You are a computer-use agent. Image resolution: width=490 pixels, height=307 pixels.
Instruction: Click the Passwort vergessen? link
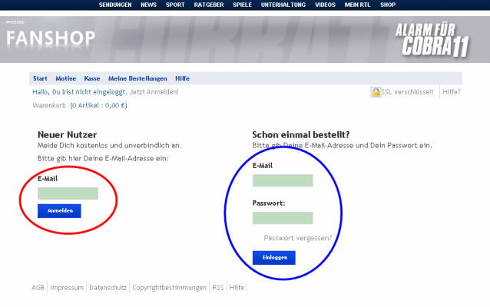pyautogui.click(x=298, y=238)
